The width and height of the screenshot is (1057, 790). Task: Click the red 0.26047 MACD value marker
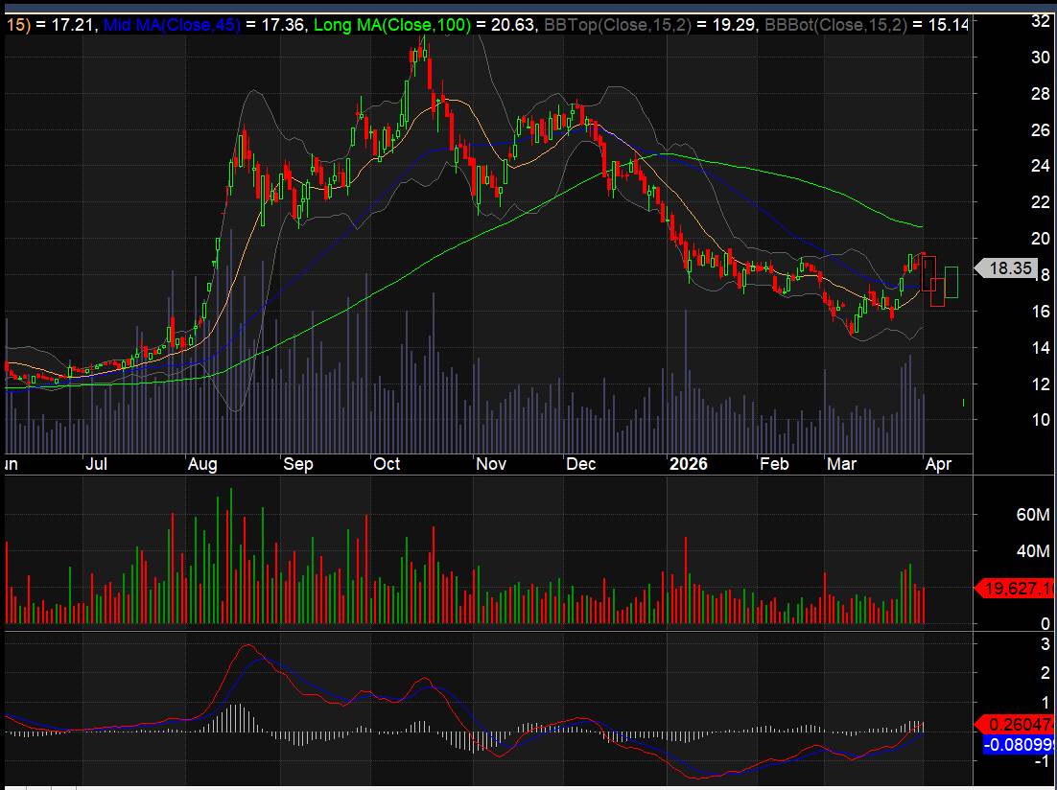pos(1017,726)
